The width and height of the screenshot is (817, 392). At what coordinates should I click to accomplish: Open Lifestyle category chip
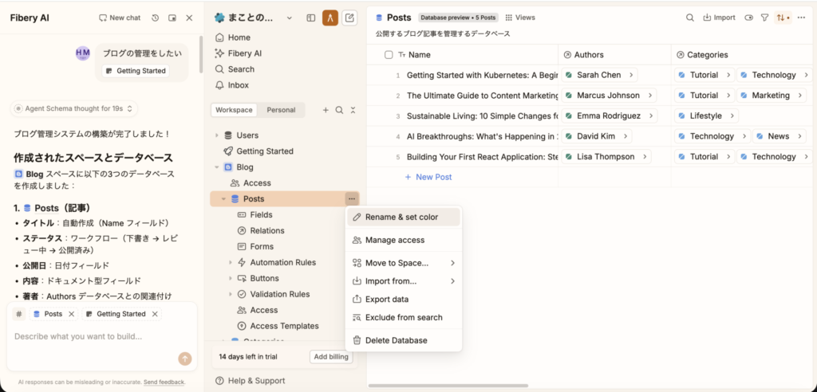pyautogui.click(x=707, y=116)
